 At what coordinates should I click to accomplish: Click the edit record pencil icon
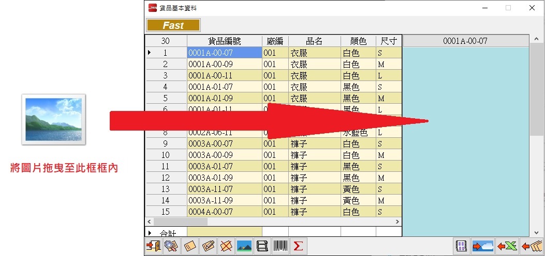(x=208, y=247)
